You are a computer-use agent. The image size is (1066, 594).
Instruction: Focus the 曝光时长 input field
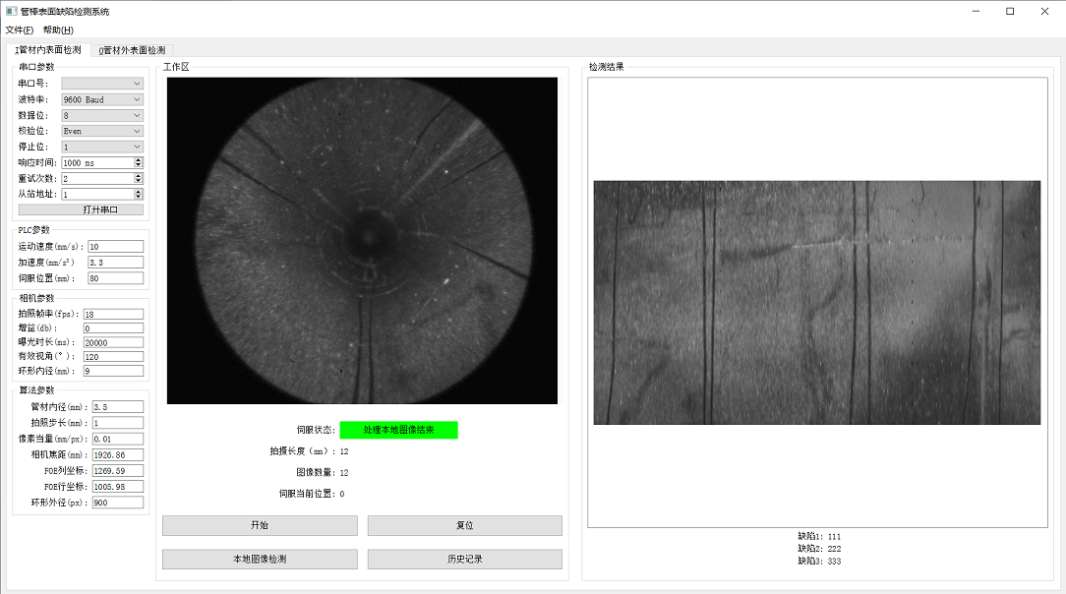(x=113, y=342)
